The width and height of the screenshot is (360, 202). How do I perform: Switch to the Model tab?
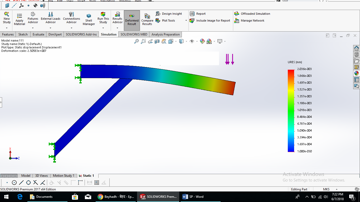tap(26, 176)
